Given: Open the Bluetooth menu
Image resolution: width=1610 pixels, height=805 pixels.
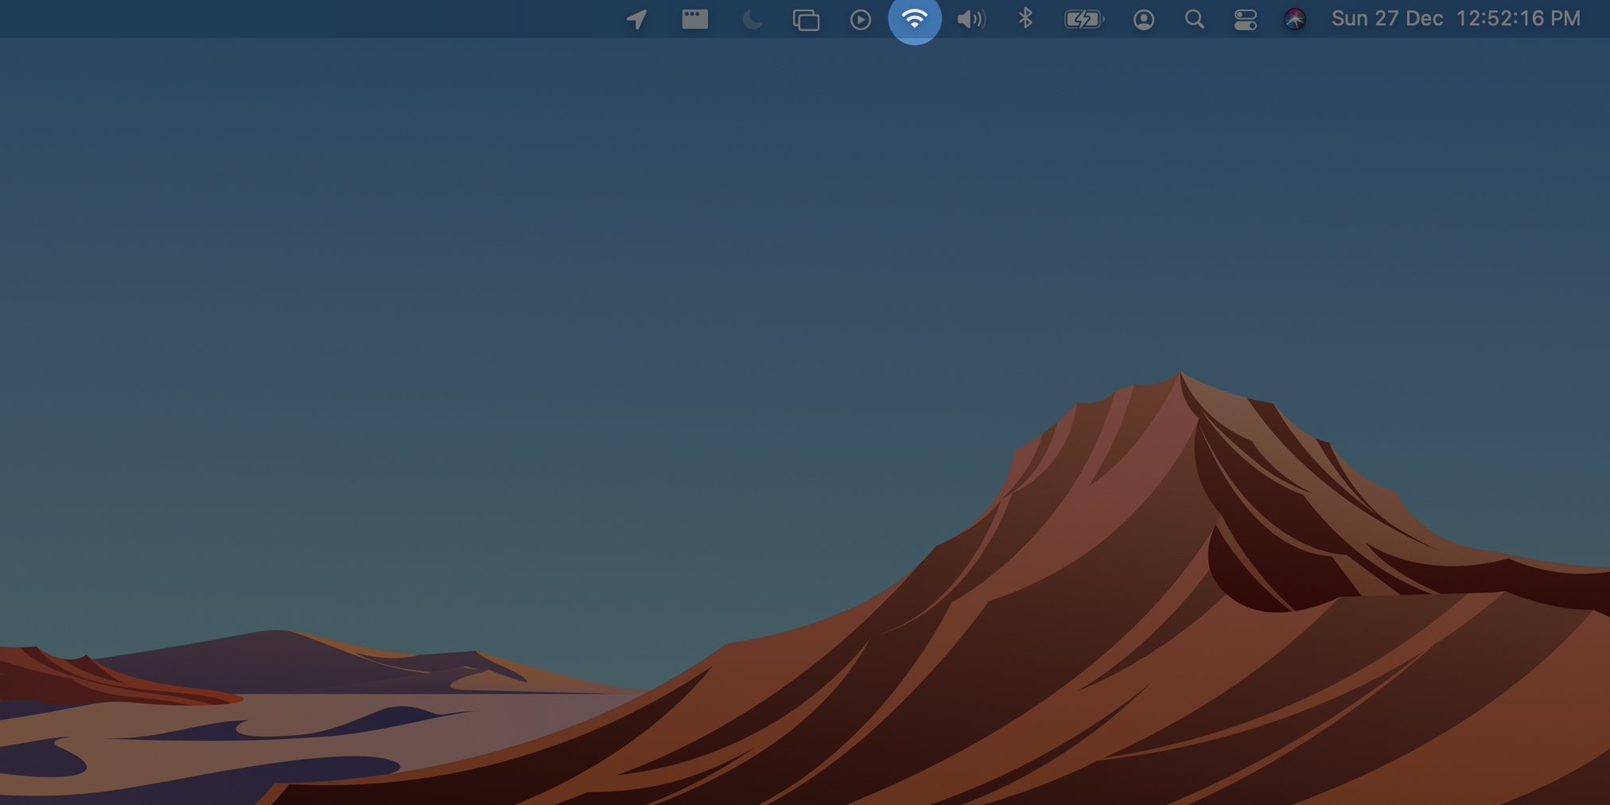Looking at the screenshot, I should (1025, 18).
